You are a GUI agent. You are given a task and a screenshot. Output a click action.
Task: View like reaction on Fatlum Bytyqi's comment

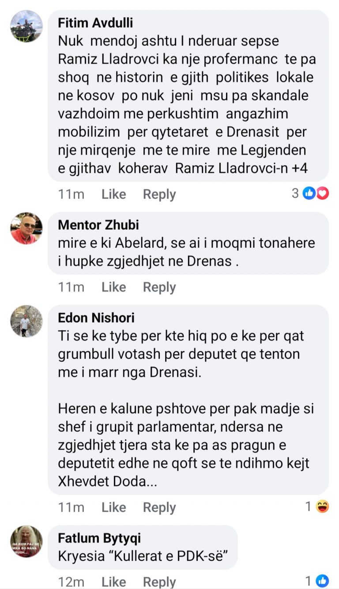click(323, 581)
